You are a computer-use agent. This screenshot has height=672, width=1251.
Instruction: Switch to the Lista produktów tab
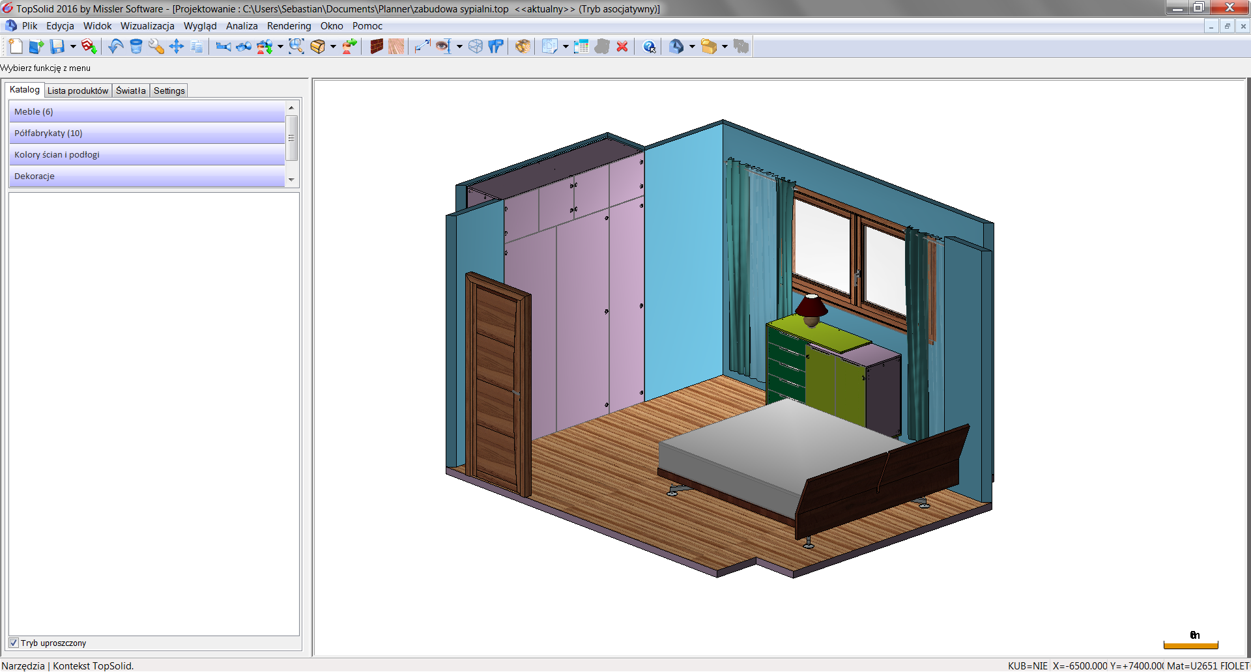click(78, 91)
